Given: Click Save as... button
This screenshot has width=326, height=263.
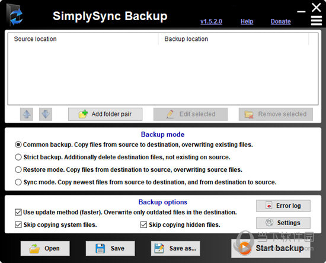Looking at the screenshot, I should [x=175, y=248].
